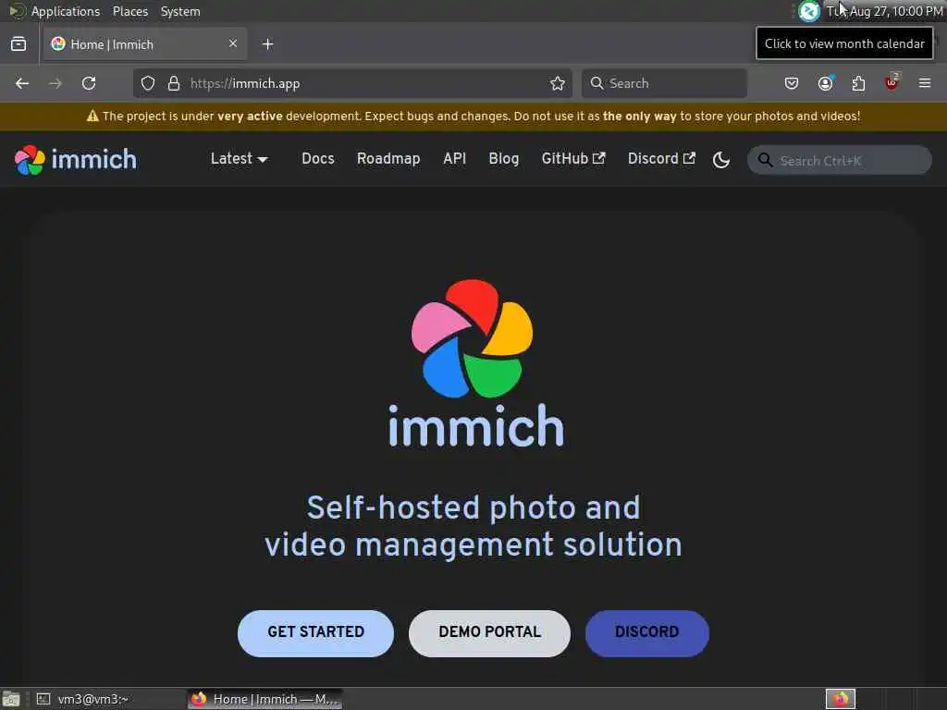The height and width of the screenshot is (710, 947).
Task: Open the extensions puzzle icon
Action: (x=858, y=83)
